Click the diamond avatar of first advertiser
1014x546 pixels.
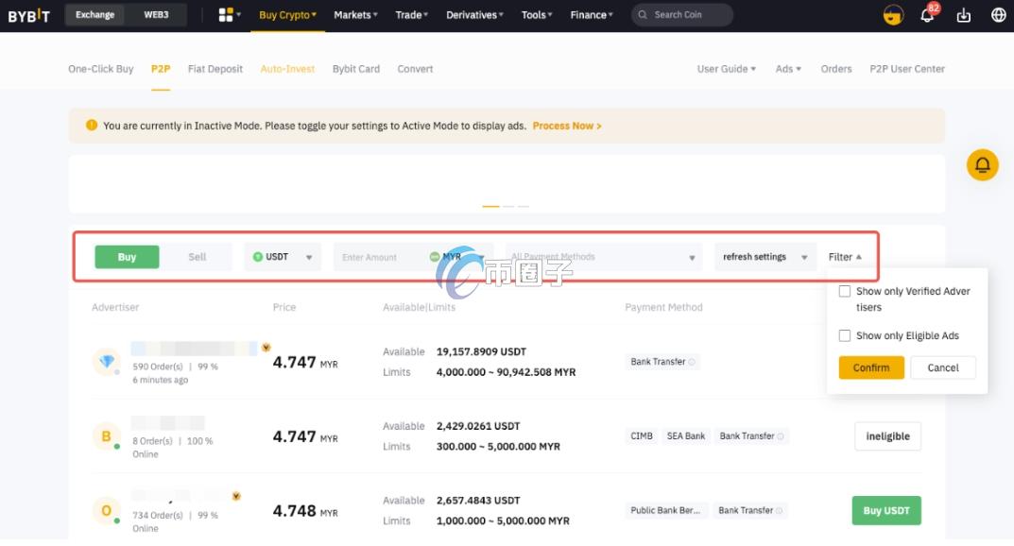coord(107,361)
